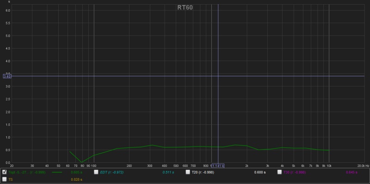Screen dimensions: 370x184
Task: Click the magenta T30 legend label
Action: click(295, 172)
